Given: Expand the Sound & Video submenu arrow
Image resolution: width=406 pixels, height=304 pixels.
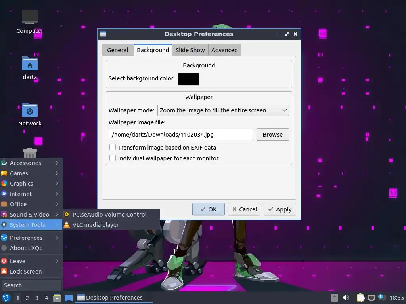Looking at the screenshot, I should click(57, 214).
